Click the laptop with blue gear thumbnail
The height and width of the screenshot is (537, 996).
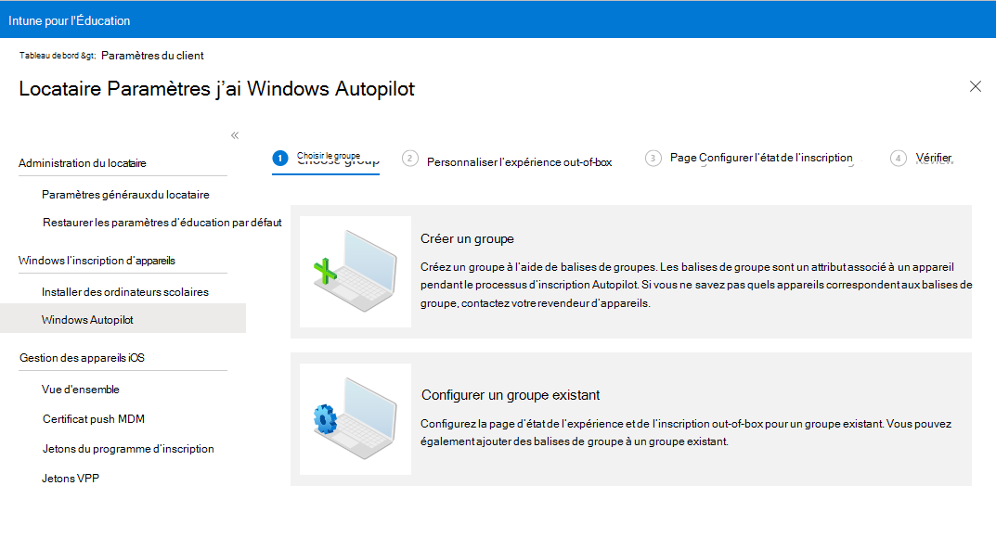356,419
